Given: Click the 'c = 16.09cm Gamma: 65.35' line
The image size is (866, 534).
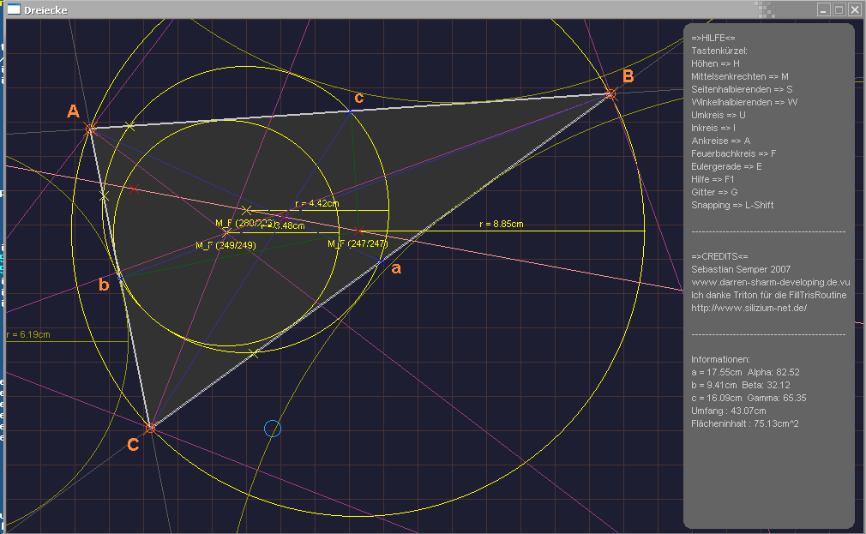Looking at the screenshot, I should pyautogui.click(x=749, y=398).
